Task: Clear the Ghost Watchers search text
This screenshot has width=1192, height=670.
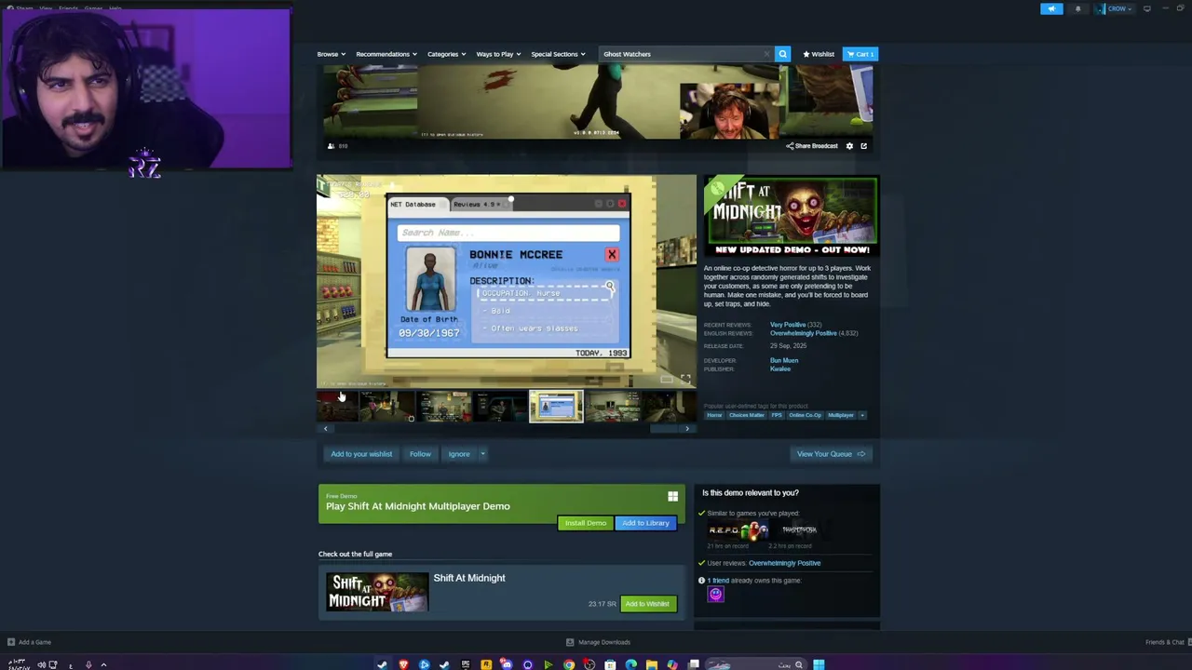Action: (x=766, y=54)
